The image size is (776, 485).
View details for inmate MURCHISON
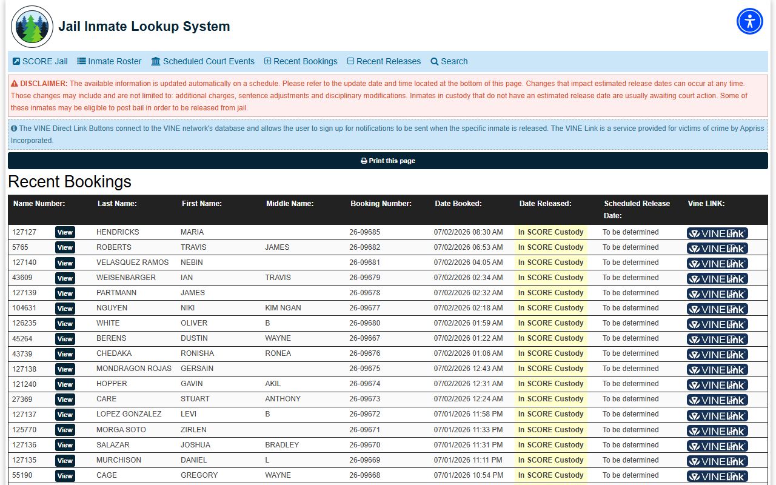pos(65,460)
